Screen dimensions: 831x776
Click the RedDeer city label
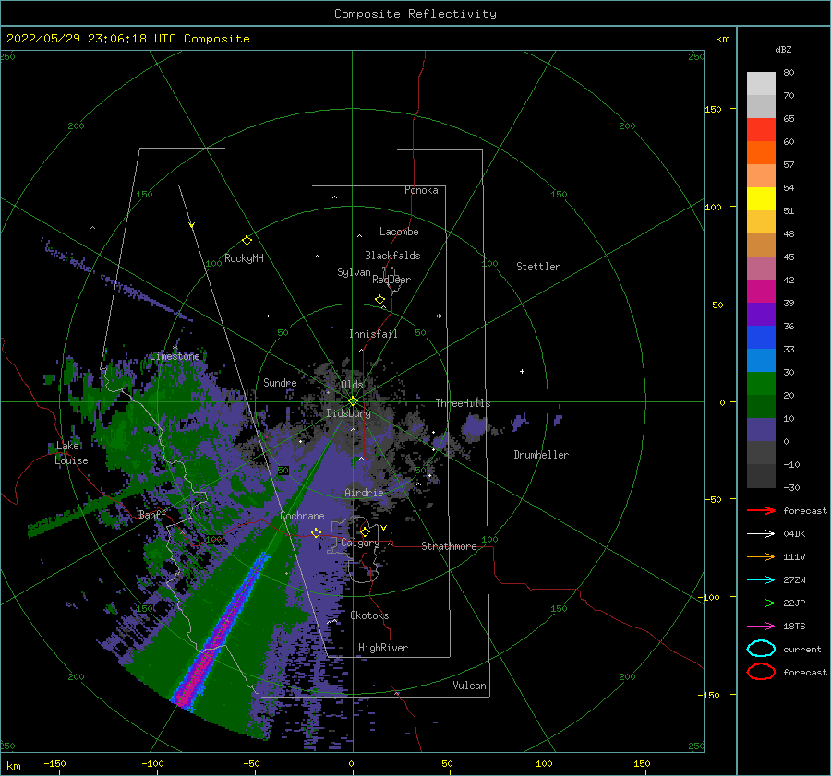[x=391, y=280]
